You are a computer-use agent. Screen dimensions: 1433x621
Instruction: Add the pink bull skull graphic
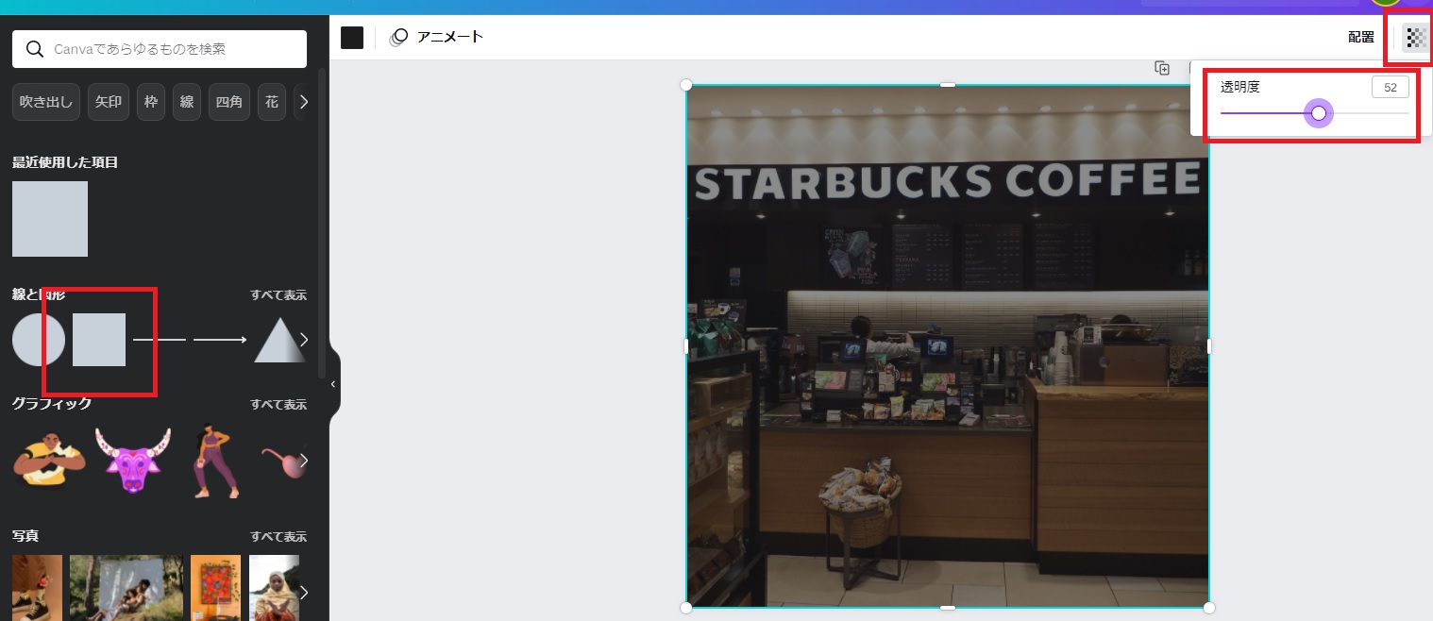(133, 461)
